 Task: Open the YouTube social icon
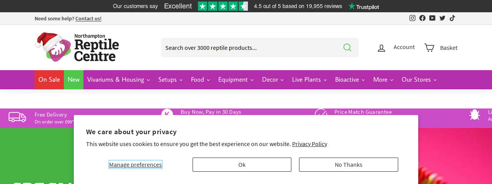(432, 18)
